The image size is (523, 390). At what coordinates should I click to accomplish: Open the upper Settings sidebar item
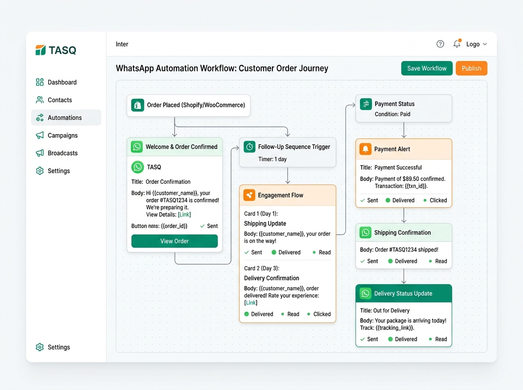coord(66,171)
